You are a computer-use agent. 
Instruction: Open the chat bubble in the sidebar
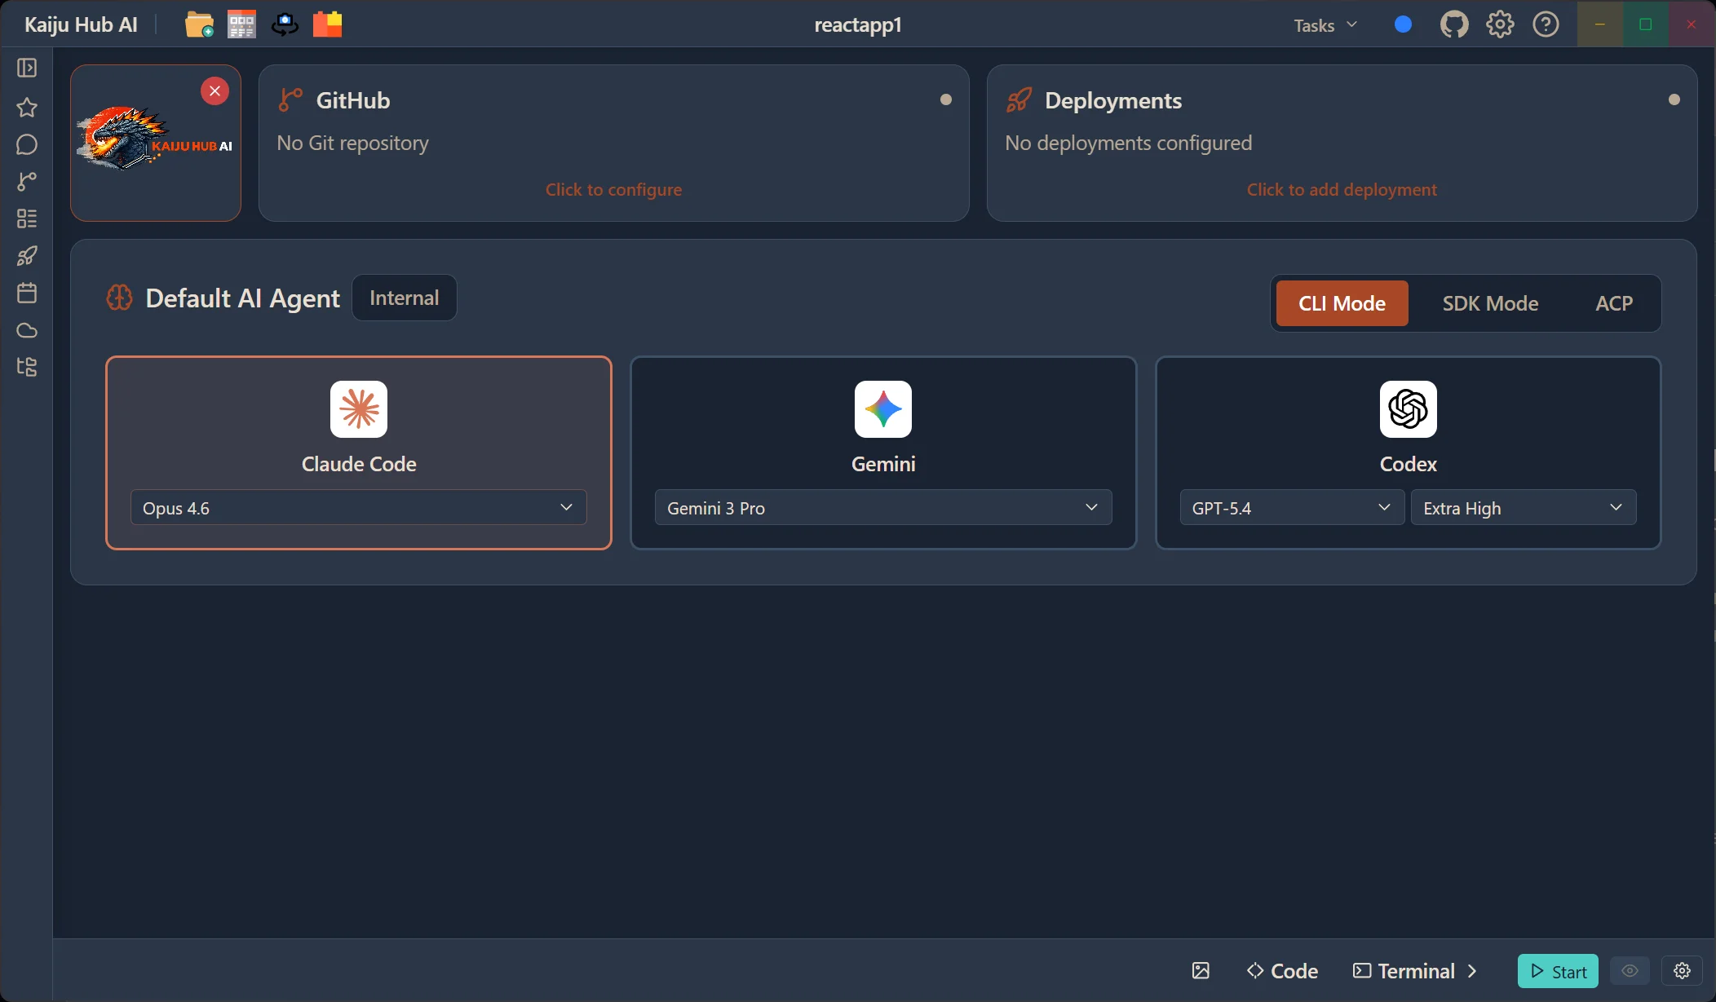(x=27, y=144)
